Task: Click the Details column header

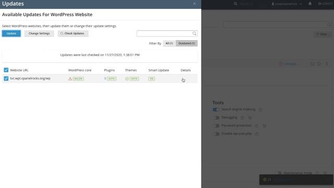Action: point(186,70)
